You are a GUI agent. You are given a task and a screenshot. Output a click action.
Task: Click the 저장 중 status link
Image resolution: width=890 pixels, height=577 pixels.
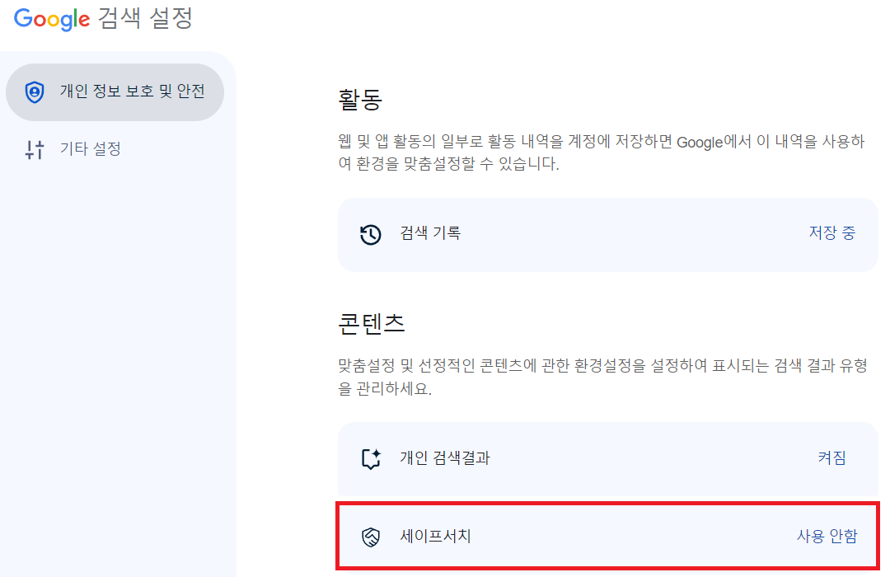pos(832,234)
